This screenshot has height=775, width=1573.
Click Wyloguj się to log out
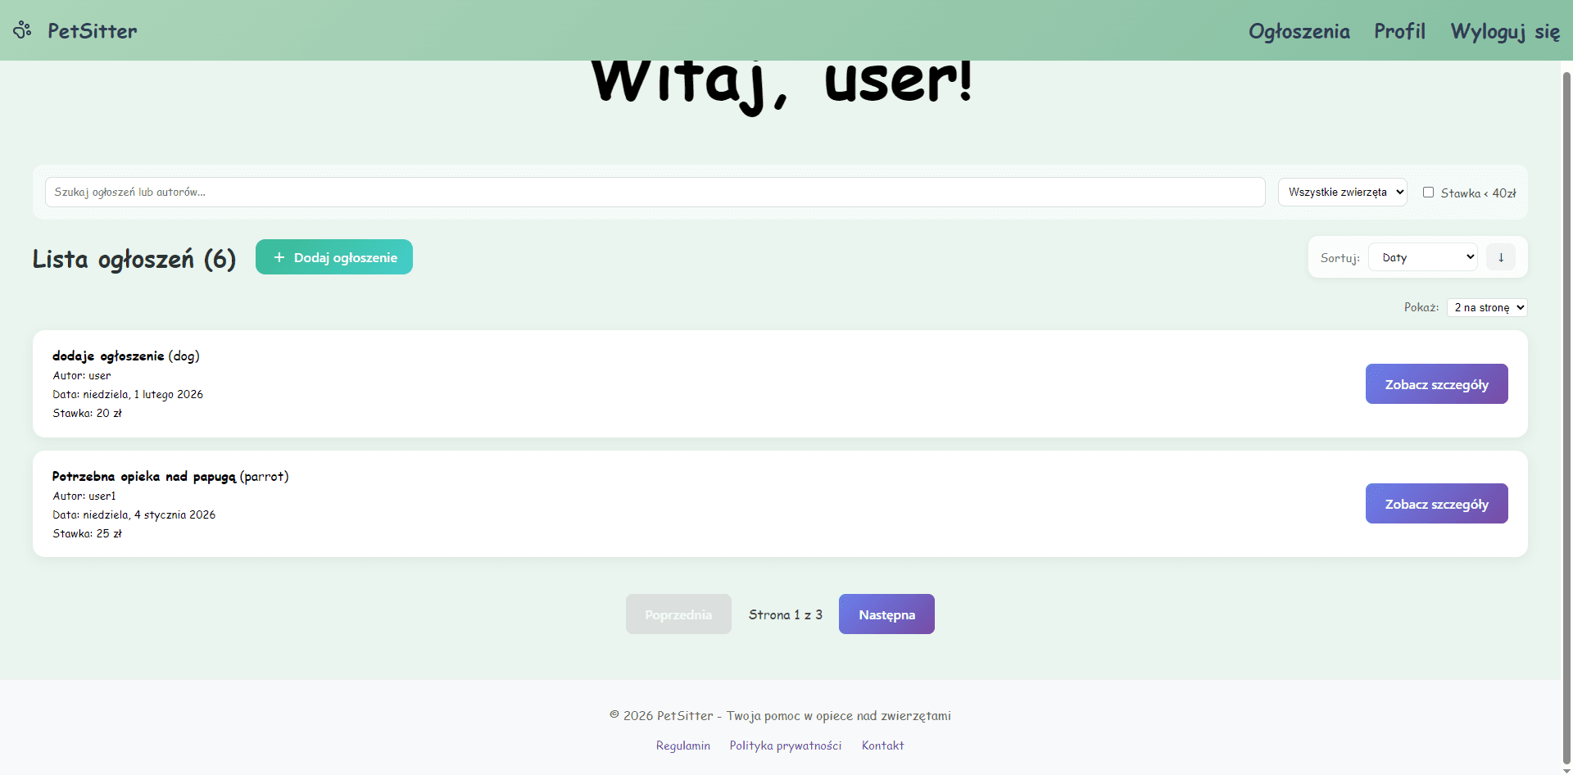(x=1505, y=31)
